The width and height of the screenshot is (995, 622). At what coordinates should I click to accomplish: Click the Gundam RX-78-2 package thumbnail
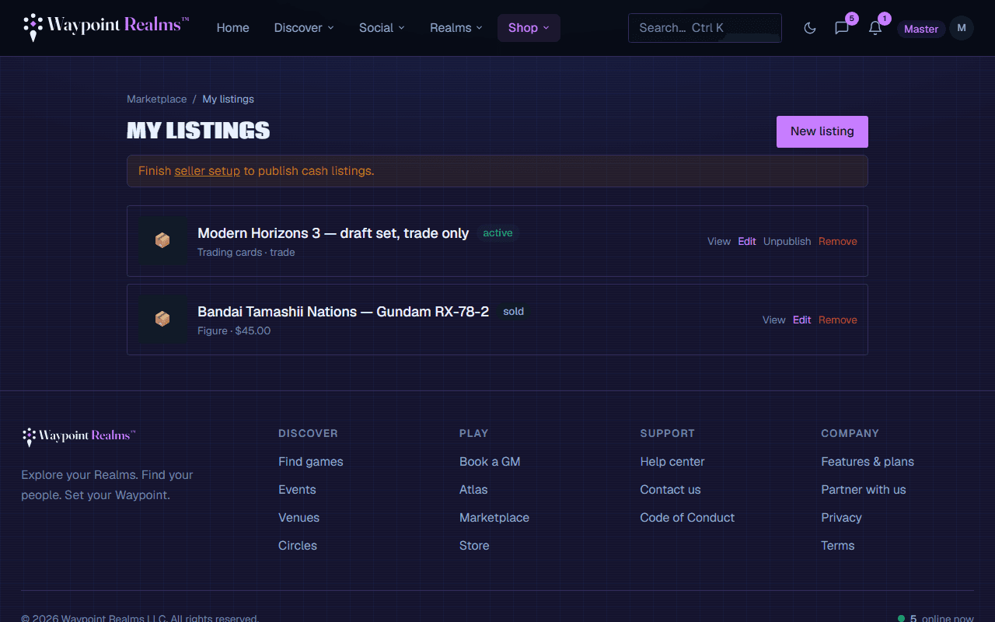pos(162,320)
